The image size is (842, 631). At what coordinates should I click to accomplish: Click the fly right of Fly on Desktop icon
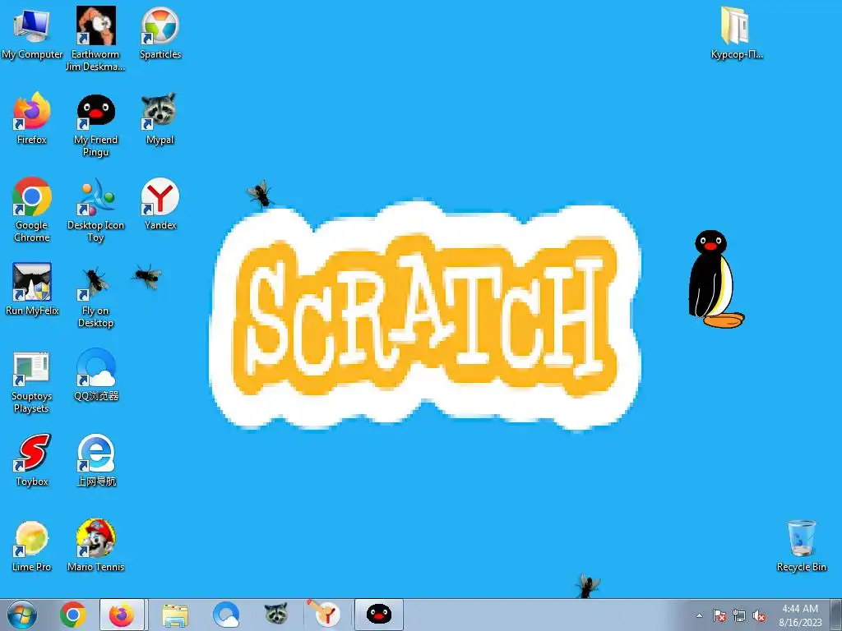[x=146, y=276]
